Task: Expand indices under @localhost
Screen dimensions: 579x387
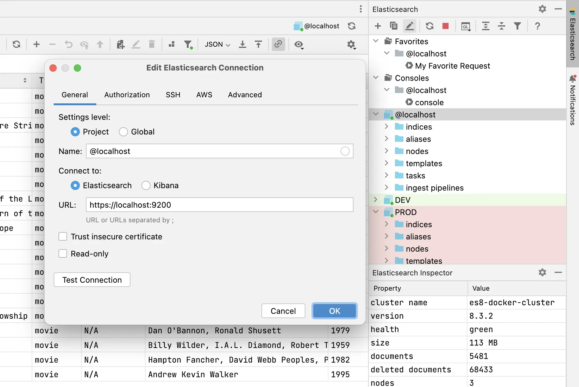Action: click(x=386, y=126)
